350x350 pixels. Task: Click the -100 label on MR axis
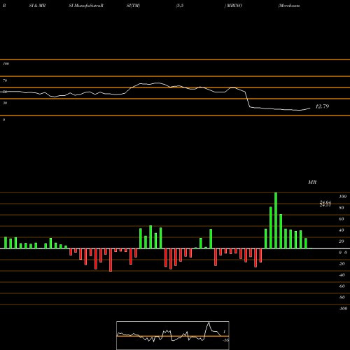click(343, 309)
